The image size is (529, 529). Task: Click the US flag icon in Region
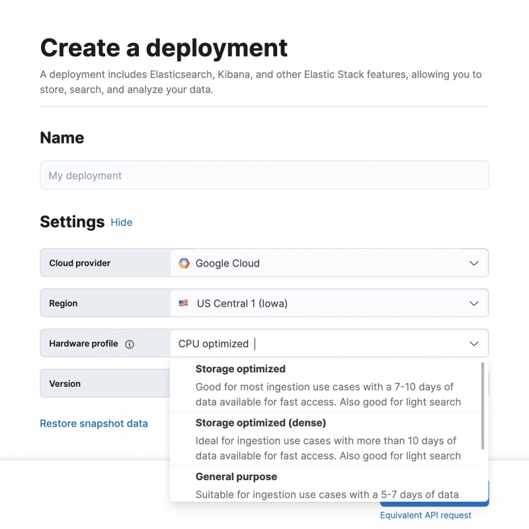[x=183, y=304]
